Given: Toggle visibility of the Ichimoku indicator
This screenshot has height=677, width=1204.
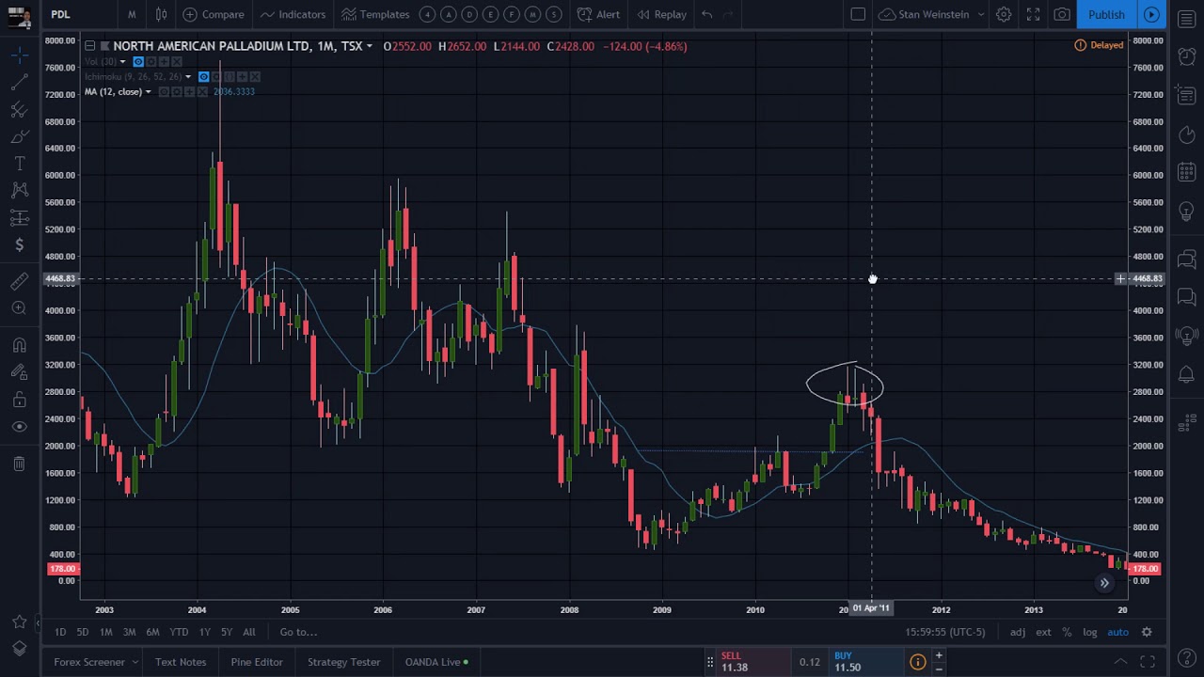Looking at the screenshot, I should click(x=203, y=77).
